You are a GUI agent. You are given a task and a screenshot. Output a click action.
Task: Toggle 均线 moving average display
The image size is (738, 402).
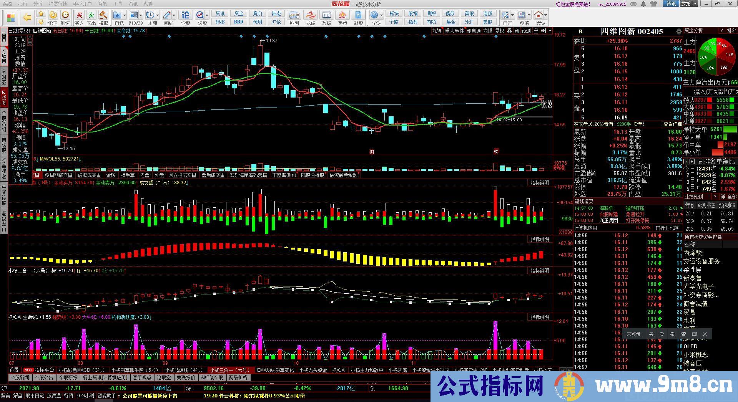click(488, 31)
